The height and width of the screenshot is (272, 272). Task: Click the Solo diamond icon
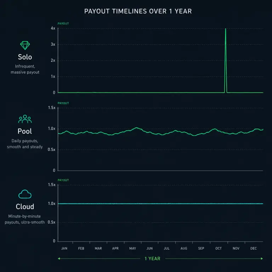25,45
